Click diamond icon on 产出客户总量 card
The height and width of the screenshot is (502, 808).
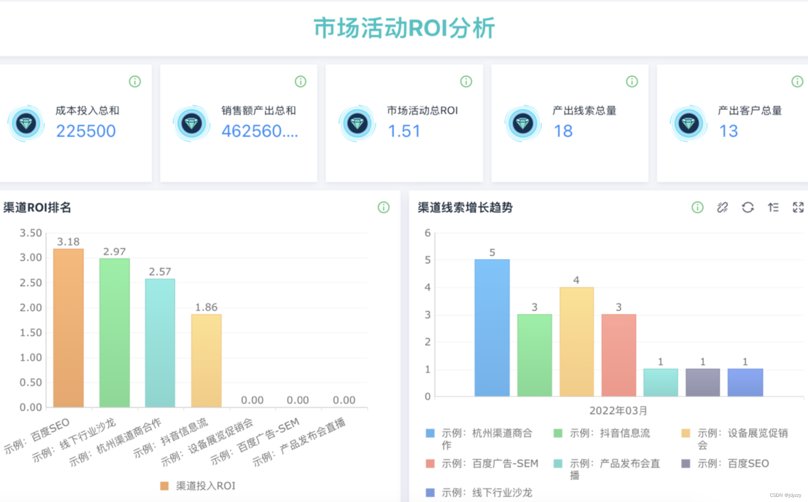click(x=689, y=124)
